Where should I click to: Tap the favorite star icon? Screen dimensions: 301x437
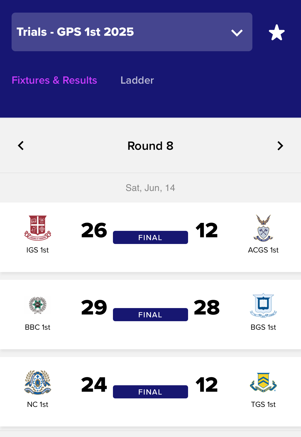(x=277, y=32)
